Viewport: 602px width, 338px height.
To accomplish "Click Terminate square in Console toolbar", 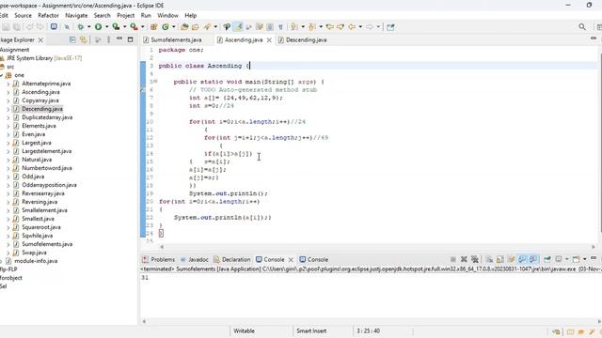I will 453,259.
